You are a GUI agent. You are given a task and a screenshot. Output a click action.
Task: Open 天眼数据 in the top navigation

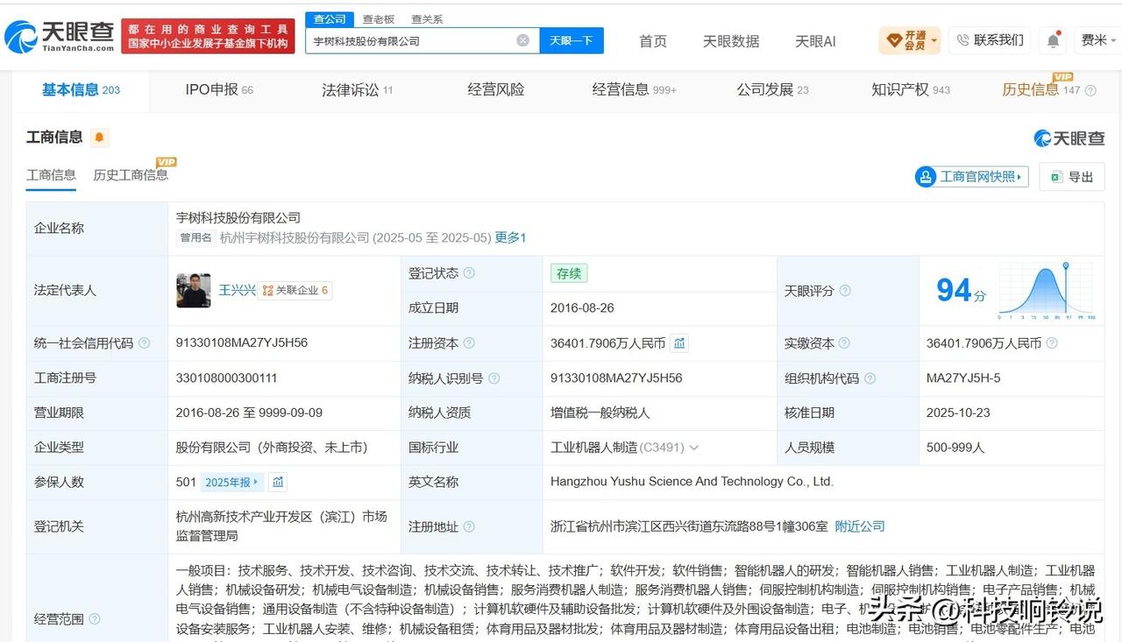click(x=731, y=41)
